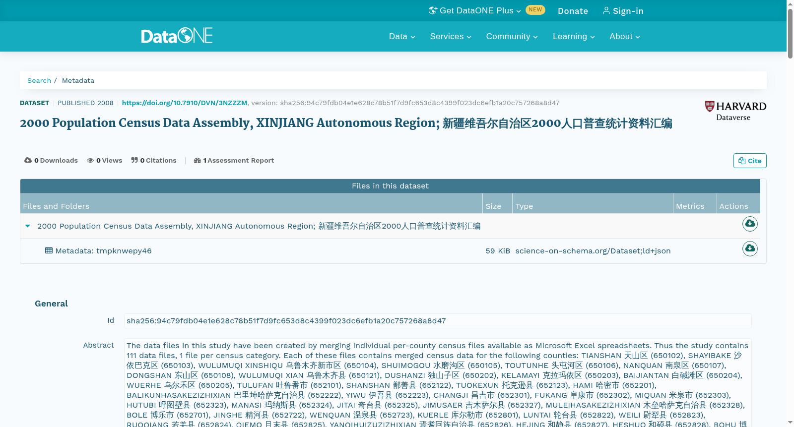
Task: Click the General section heading
Action: 51,304
